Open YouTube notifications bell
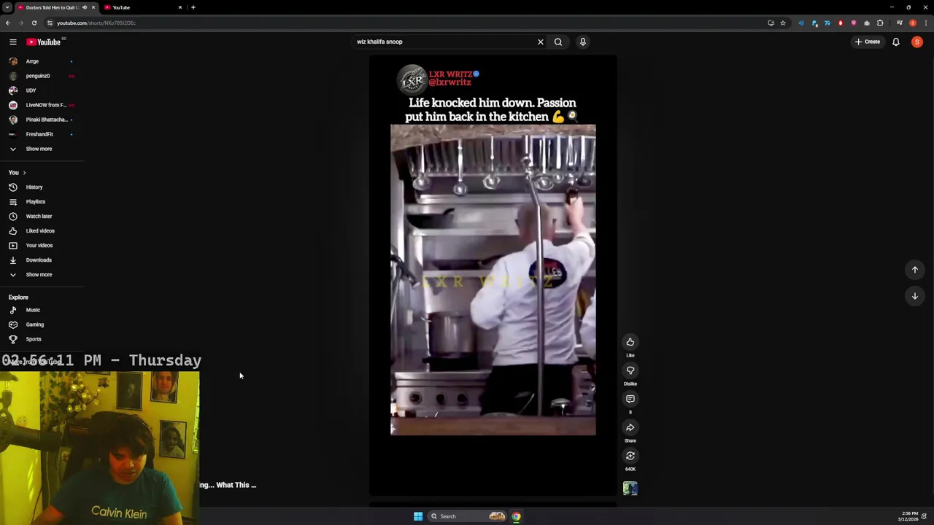The height and width of the screenshot is (525, 934). point(896,42)
